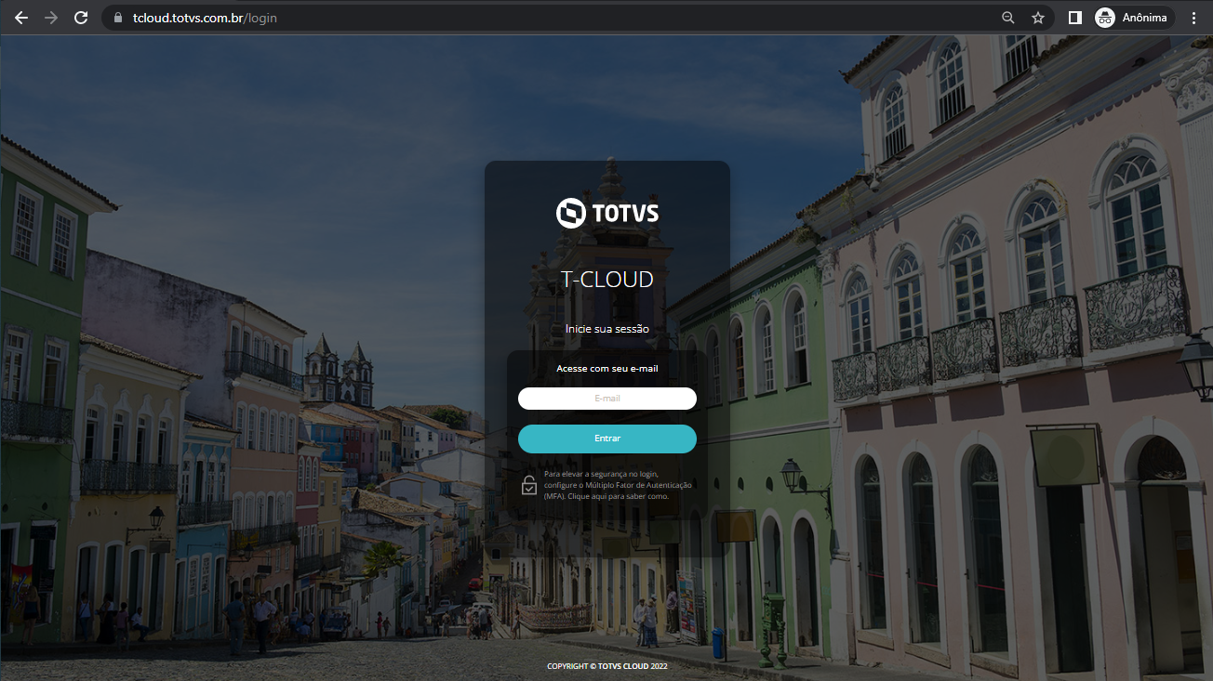The image size is (1213, 681).
Task: Click the TOTVS logo on the login card
Action: [607, 213]
